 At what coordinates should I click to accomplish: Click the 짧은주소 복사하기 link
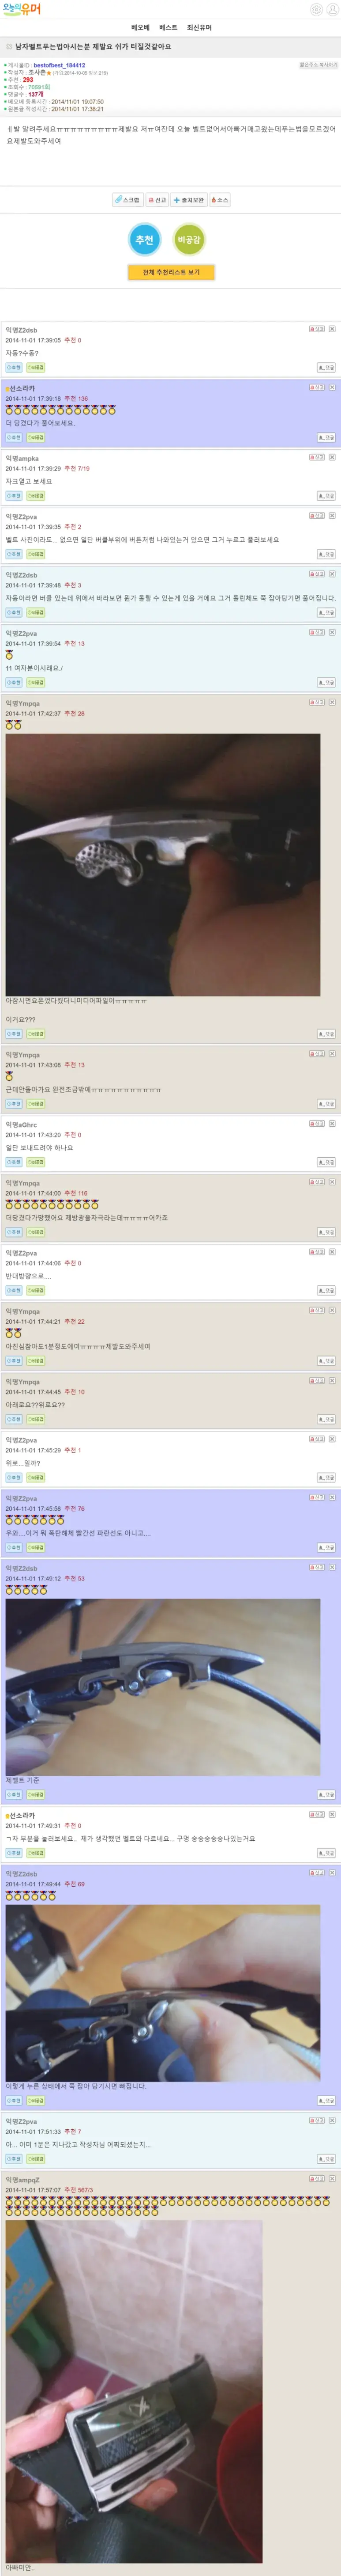point(318,65)
